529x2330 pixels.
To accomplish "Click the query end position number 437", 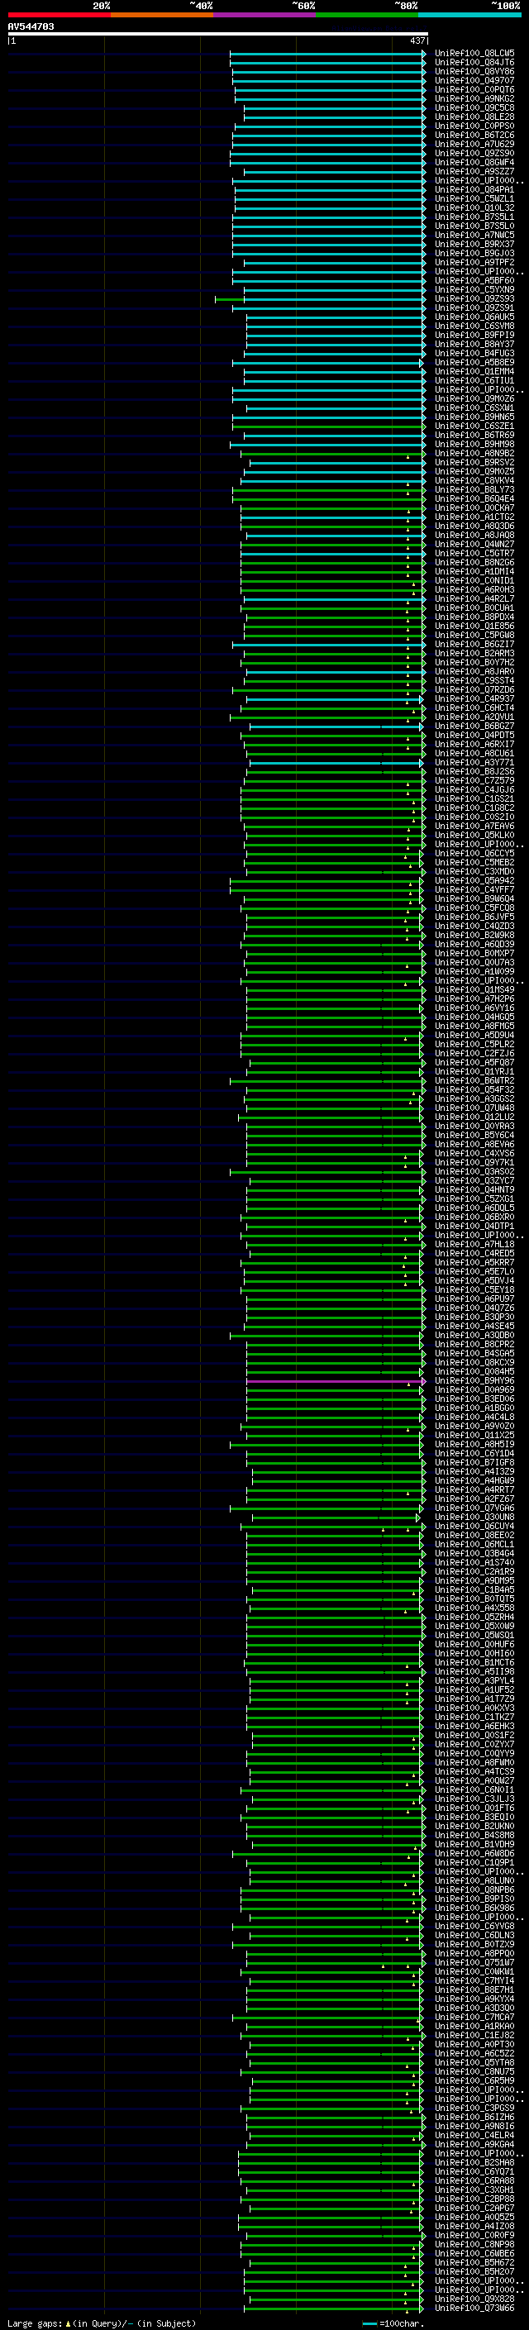I will pyautogui.click(x=417, y=41).
